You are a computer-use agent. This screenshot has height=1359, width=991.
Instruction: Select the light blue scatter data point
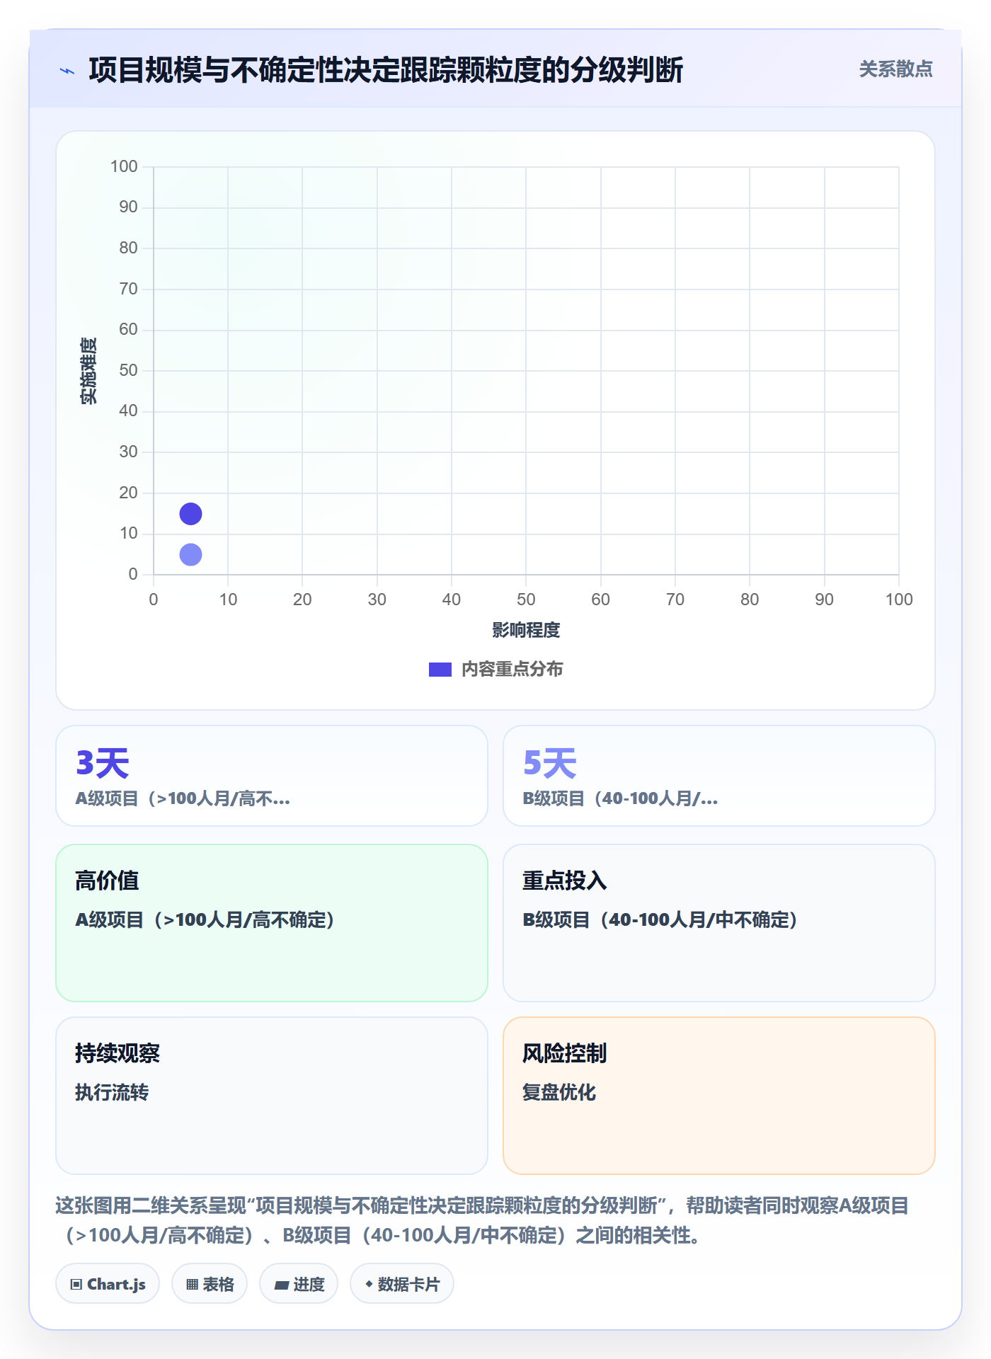(x=190, y=554)
